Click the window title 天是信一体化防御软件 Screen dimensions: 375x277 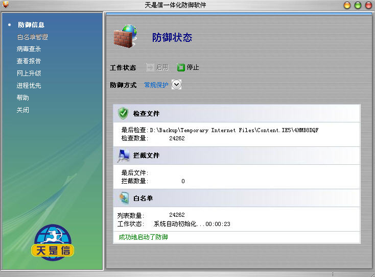pyautogui.click(x=175, y=5)
